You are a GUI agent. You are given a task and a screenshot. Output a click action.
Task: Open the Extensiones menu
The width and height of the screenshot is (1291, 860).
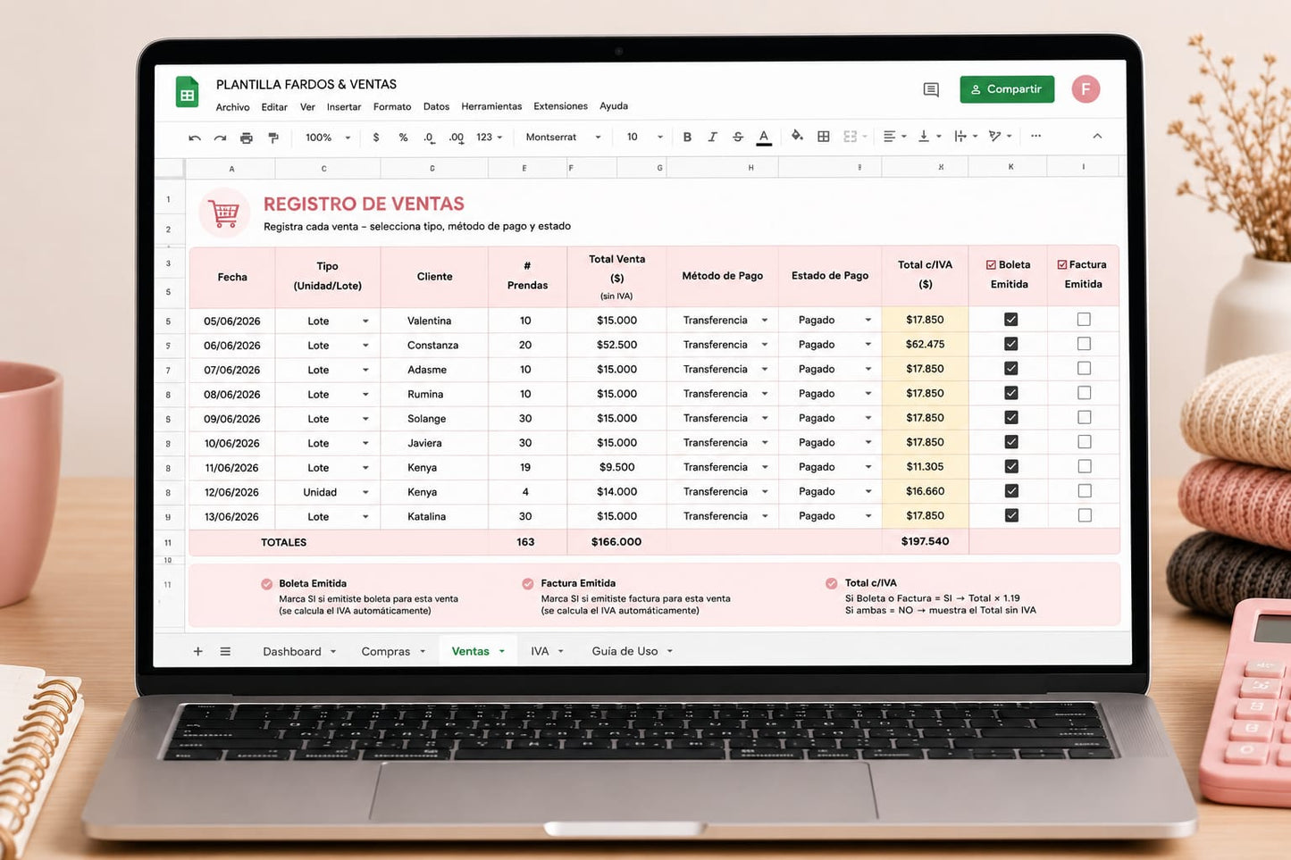click(x=560, y=106)
